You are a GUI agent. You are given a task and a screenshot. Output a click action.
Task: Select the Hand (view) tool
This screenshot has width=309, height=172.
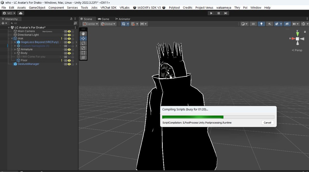[83, 33]
